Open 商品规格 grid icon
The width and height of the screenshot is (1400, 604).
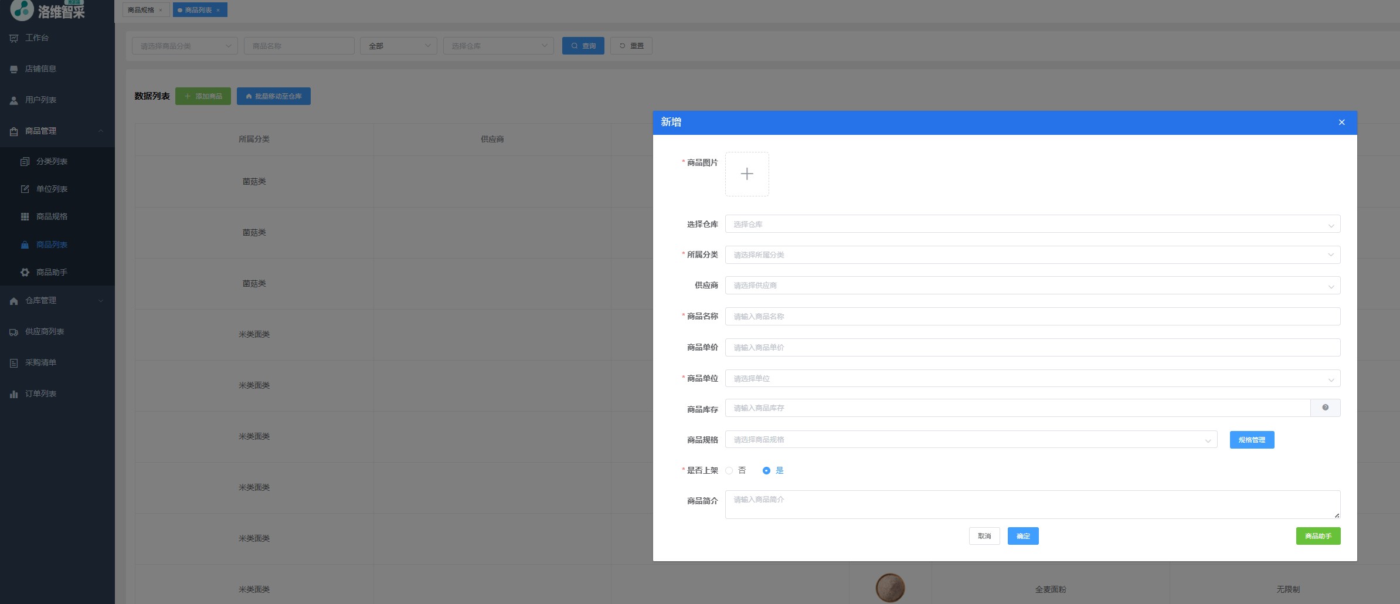[25, 216]
